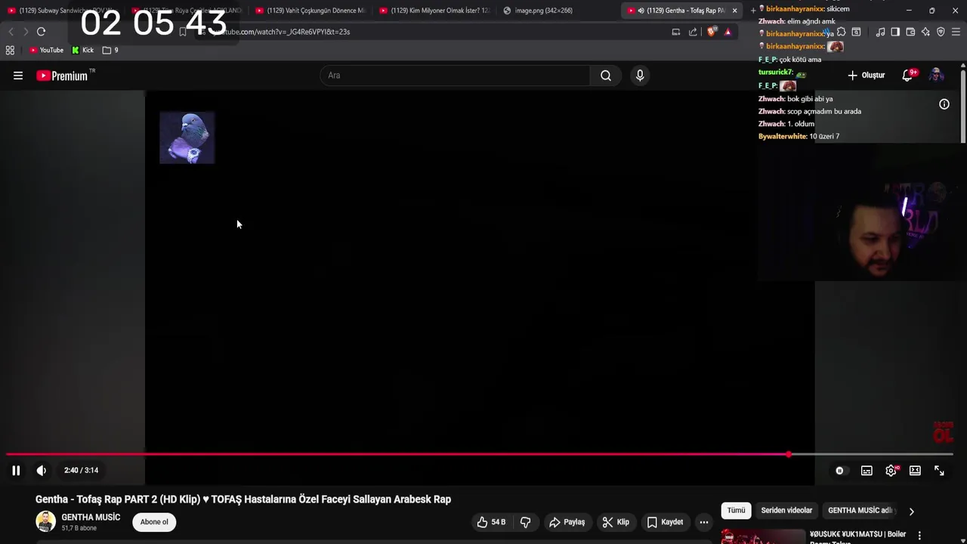Open the bookmark folder named 9
The image size is (967, 544).
[x=110, y=51]
